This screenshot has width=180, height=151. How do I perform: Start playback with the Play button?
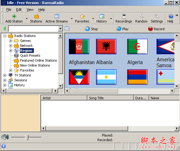(123, 29)
